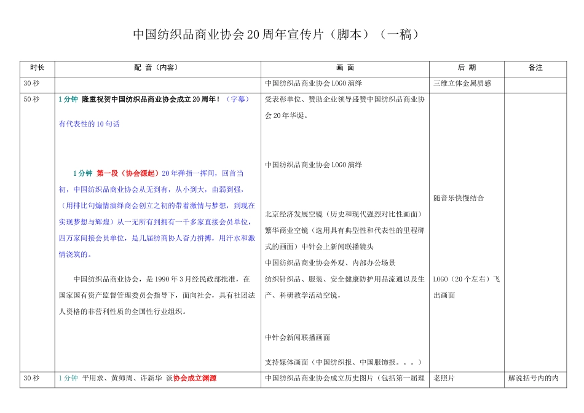Image resolution: width=584 pixels, height=413 pixels.
Task: Click the line 人资格的非营利性质的全国性行业组织
Action: pyautogui.click(x=122, y=312)
